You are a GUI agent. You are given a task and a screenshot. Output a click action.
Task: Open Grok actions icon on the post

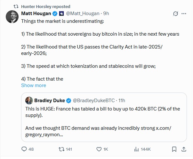175,13
